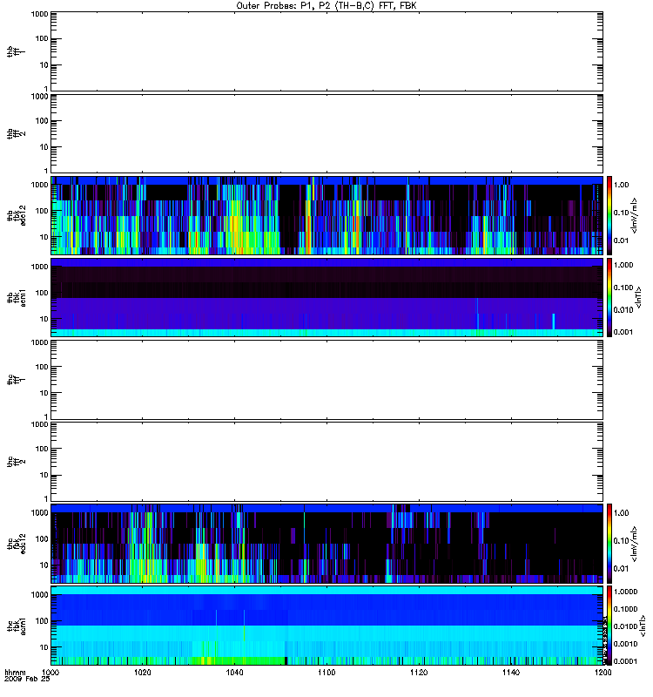Click the thb scm1 nT color bar
Viewport: 653px width, 697px height.
[610, 297]
